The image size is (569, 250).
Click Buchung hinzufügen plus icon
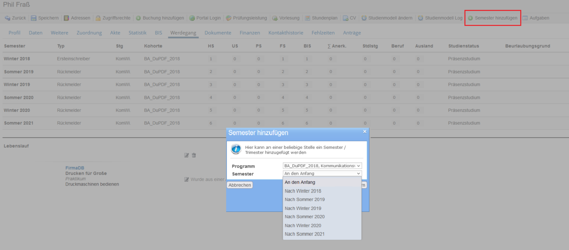(x=138, y=18)
